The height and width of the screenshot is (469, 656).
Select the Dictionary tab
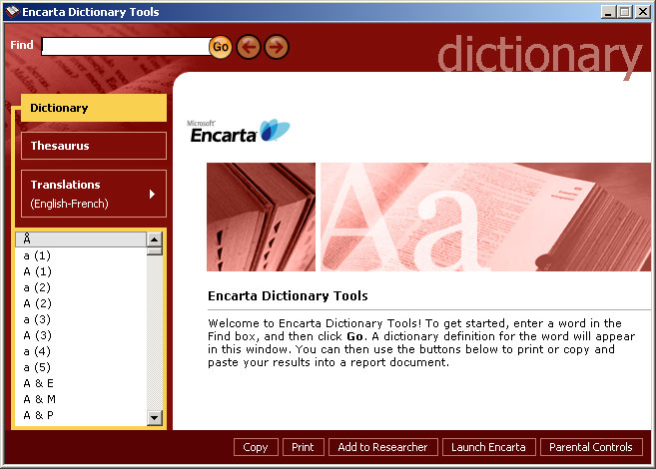click(94, 108)
